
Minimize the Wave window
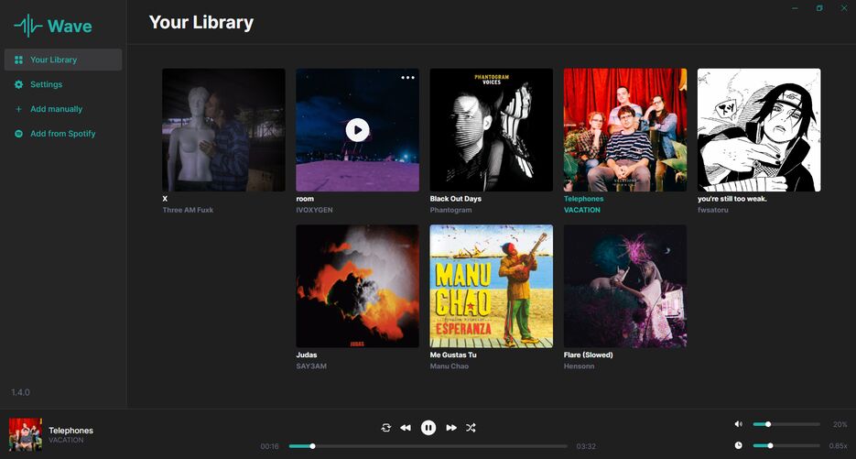[x=795, y=8]
